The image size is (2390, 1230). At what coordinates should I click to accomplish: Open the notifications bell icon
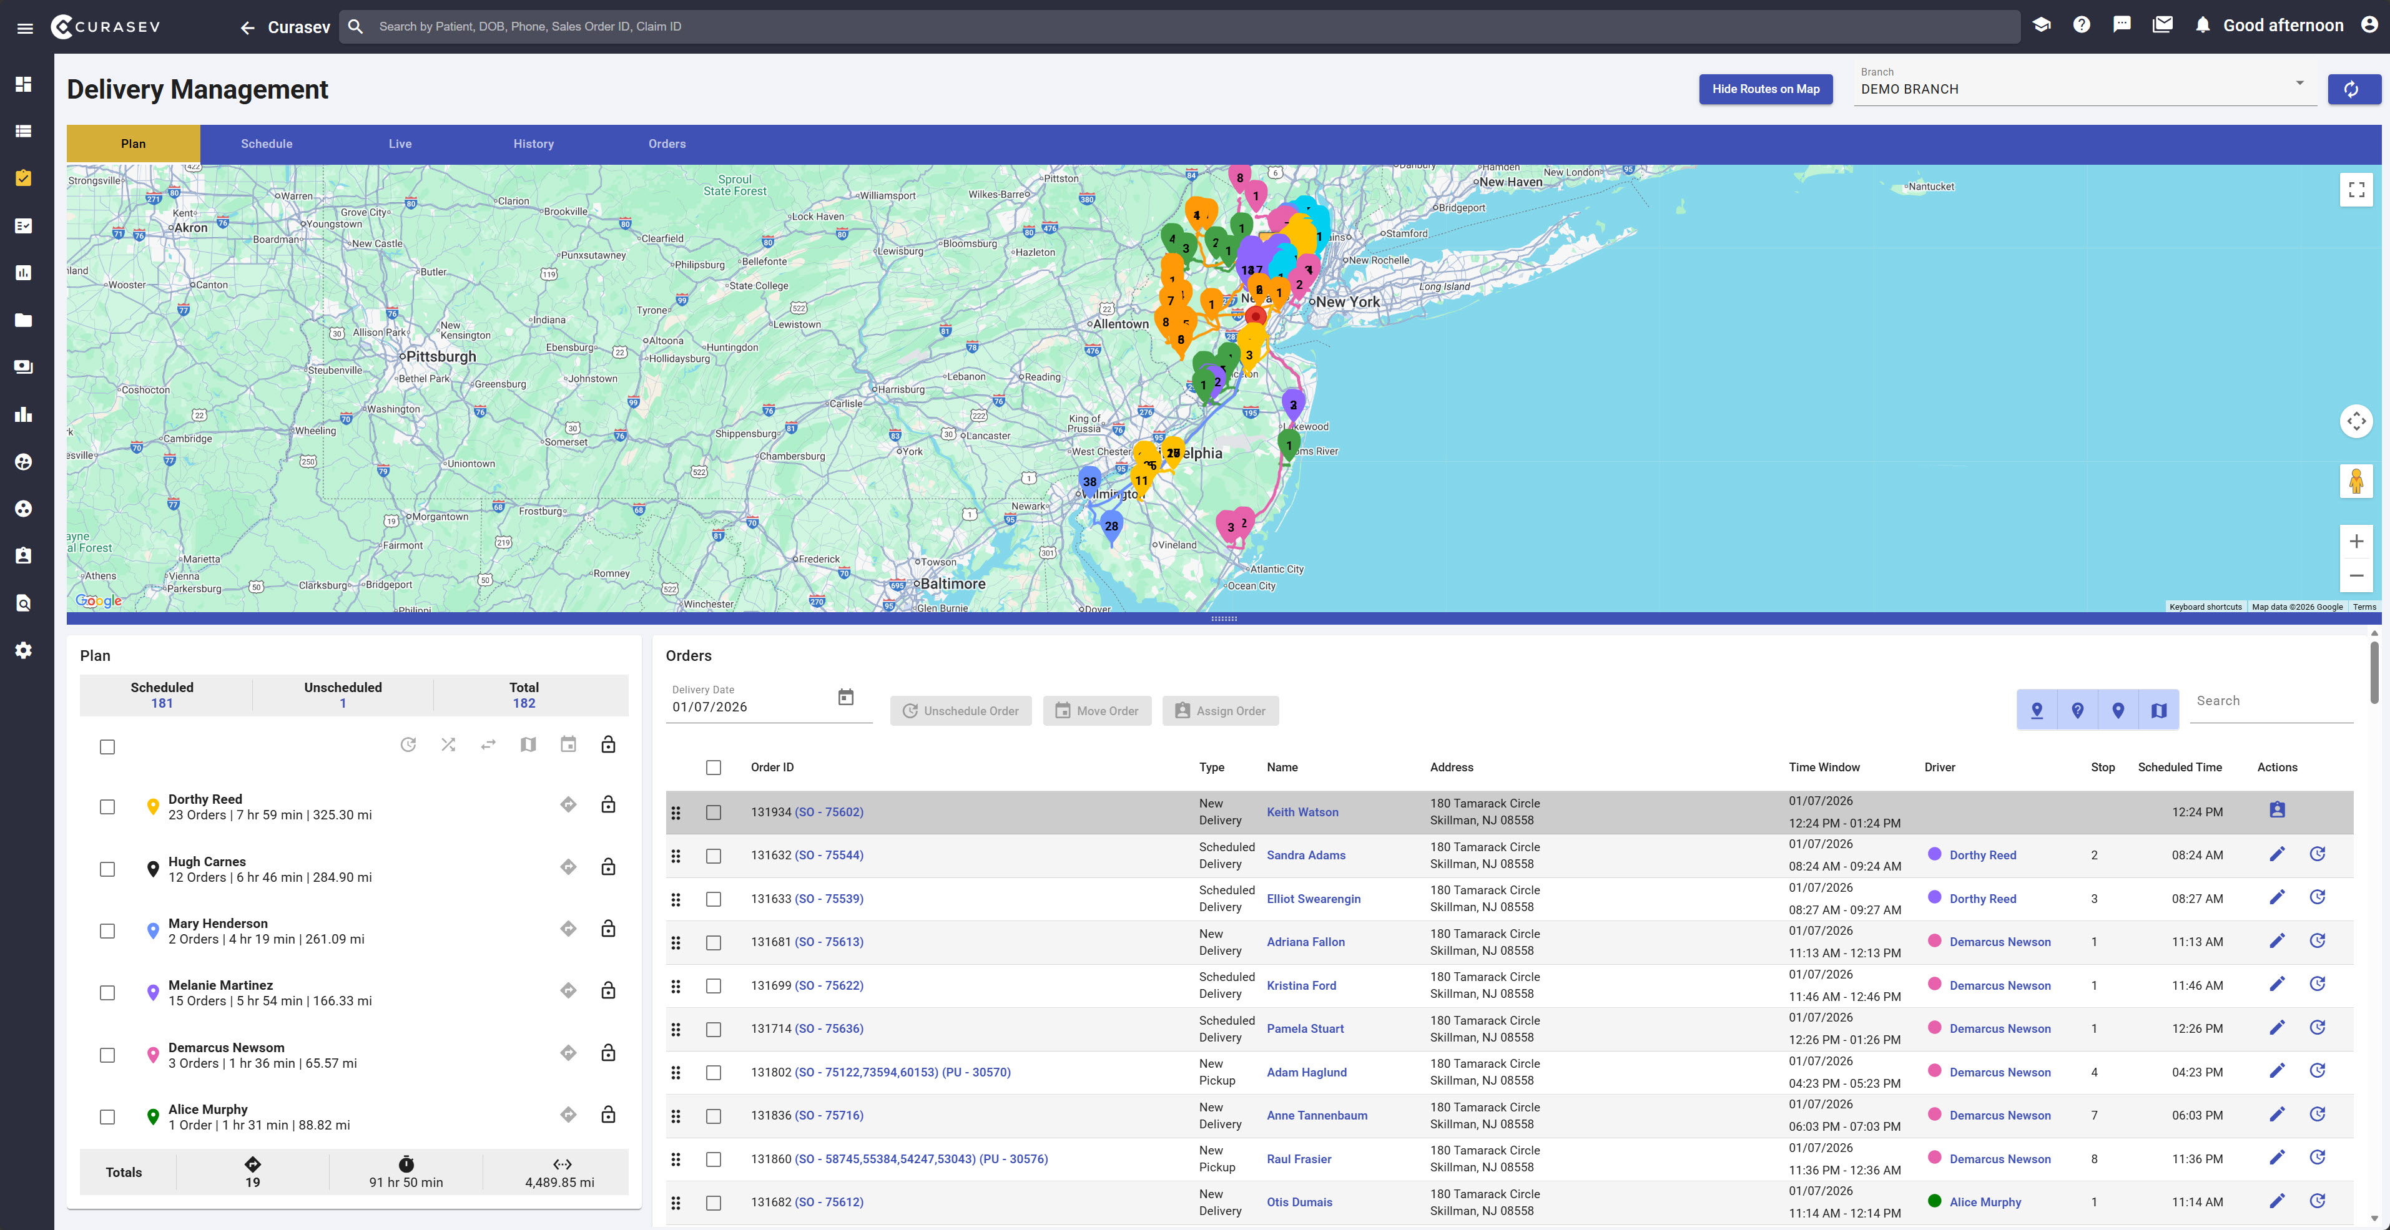tap(2203, 26)
